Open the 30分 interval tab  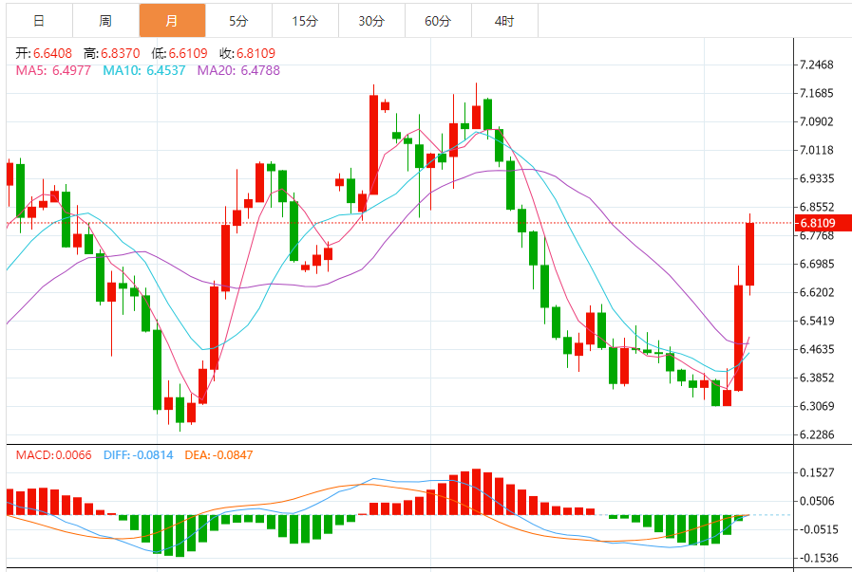point(371,21)
